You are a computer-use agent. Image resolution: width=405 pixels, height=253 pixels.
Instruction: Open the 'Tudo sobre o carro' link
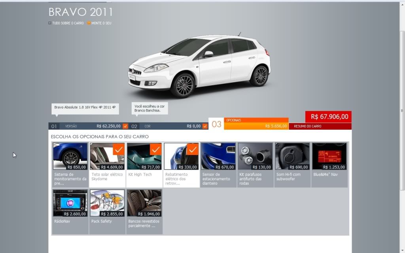tap(66, 23)
